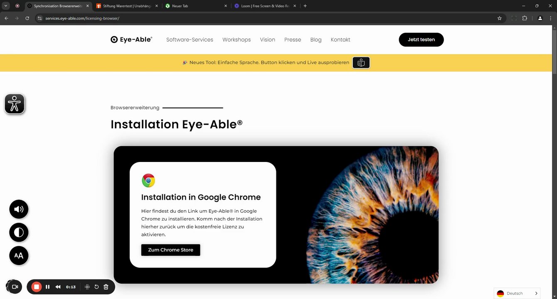Close the Loom tab
Screen dimensions: 557x299
pyautogui.click(x=295, y=6)
